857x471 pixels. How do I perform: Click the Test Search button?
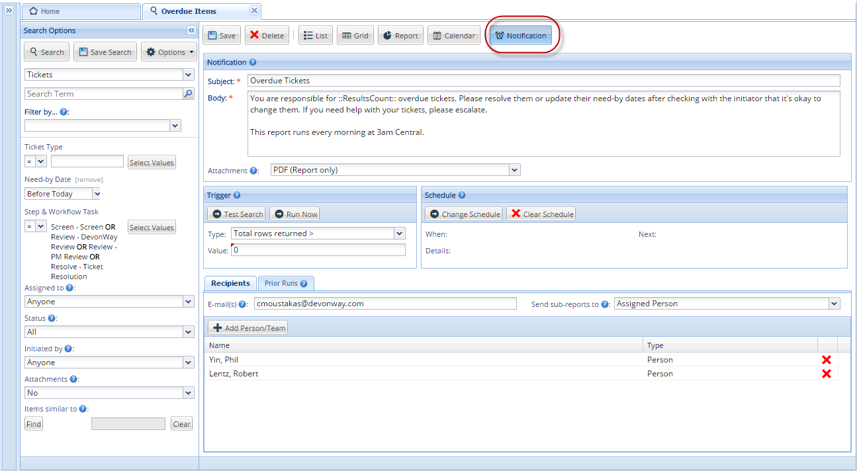pyautogui.click(x=237, y=214)
